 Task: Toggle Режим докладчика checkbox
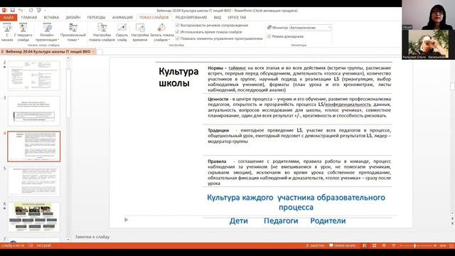pos(269,36)
